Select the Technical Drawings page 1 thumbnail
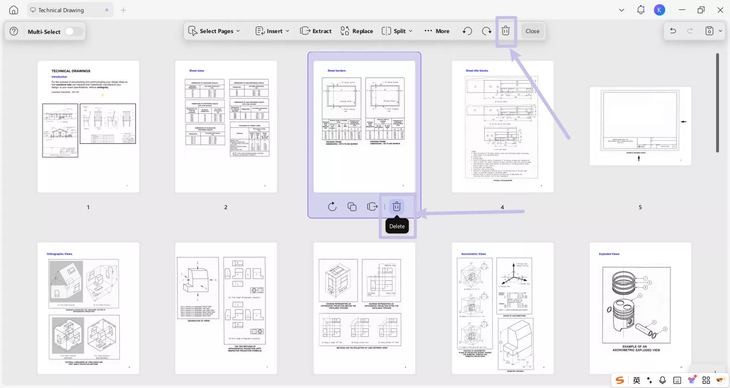Viewport: 730px width, 388px height. (88, 127)
